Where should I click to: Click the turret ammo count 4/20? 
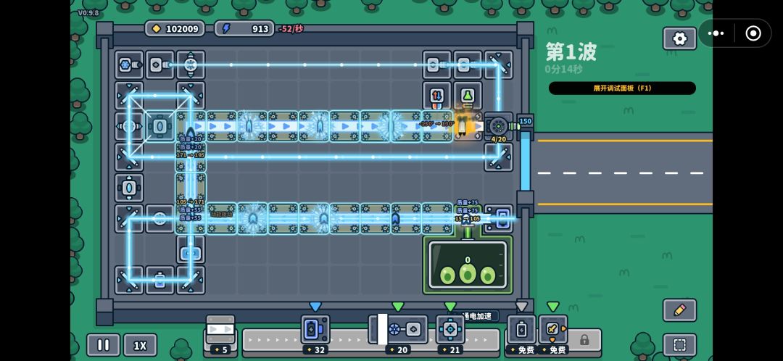click(x=498, y=139)
